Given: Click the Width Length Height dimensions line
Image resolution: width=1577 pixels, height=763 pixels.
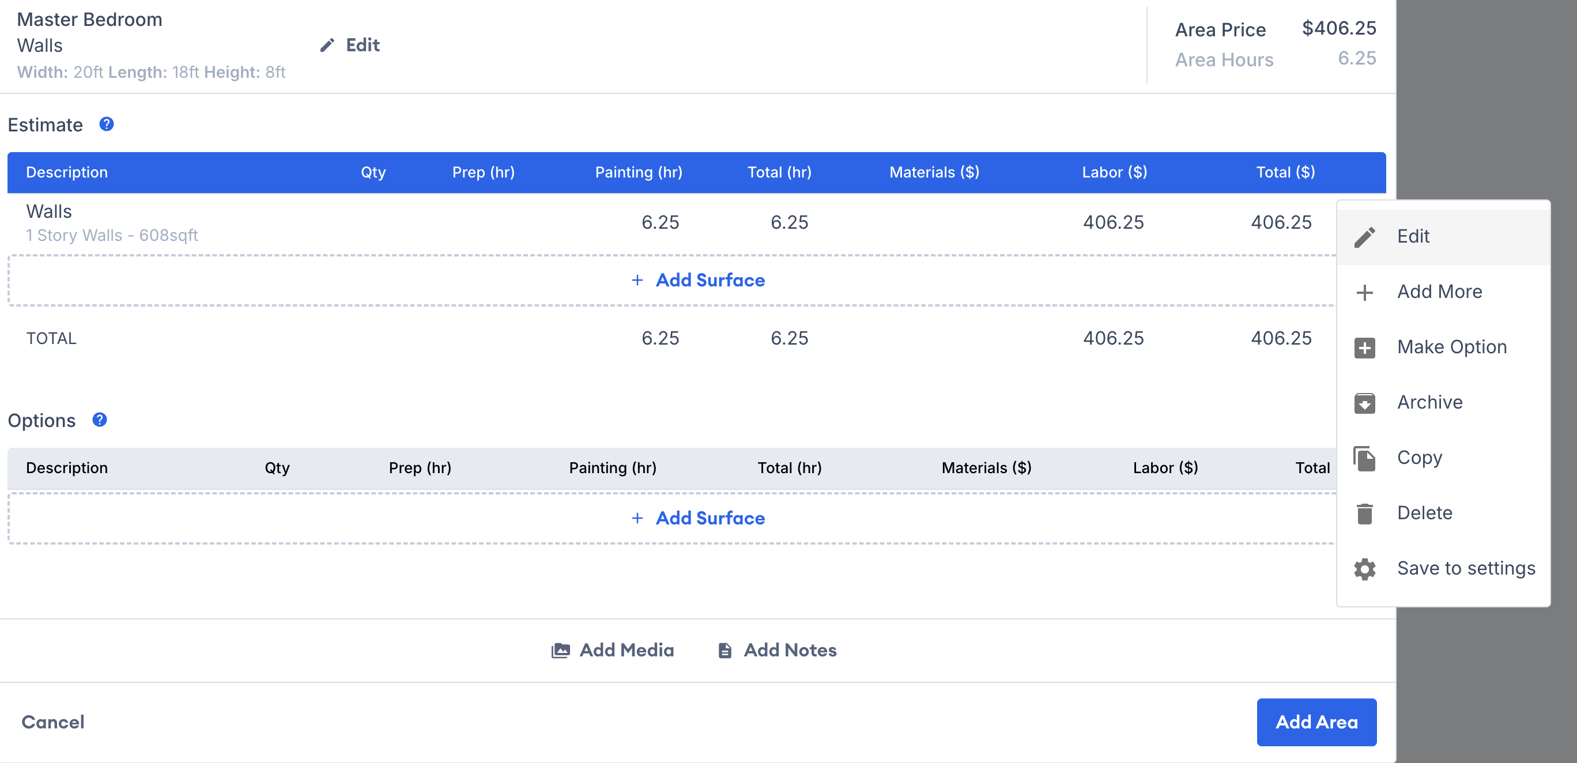Looking at the screenshot, I should 151,72.
